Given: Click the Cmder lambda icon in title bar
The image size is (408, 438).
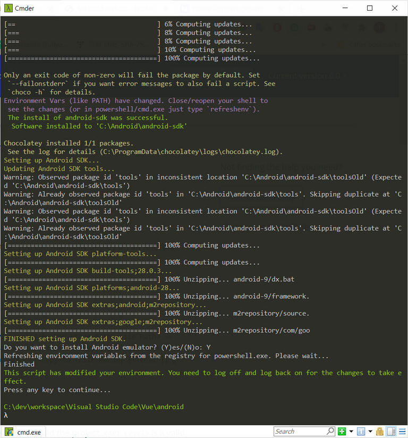Looking at the screenshot, I should click(x=8, y=8).
